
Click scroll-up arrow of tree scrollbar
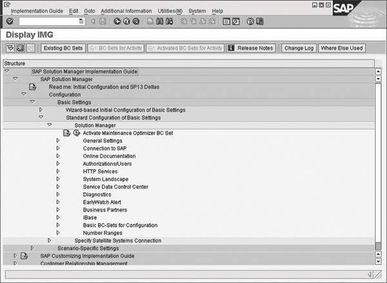pyautogui.click(x=378, y=72)
